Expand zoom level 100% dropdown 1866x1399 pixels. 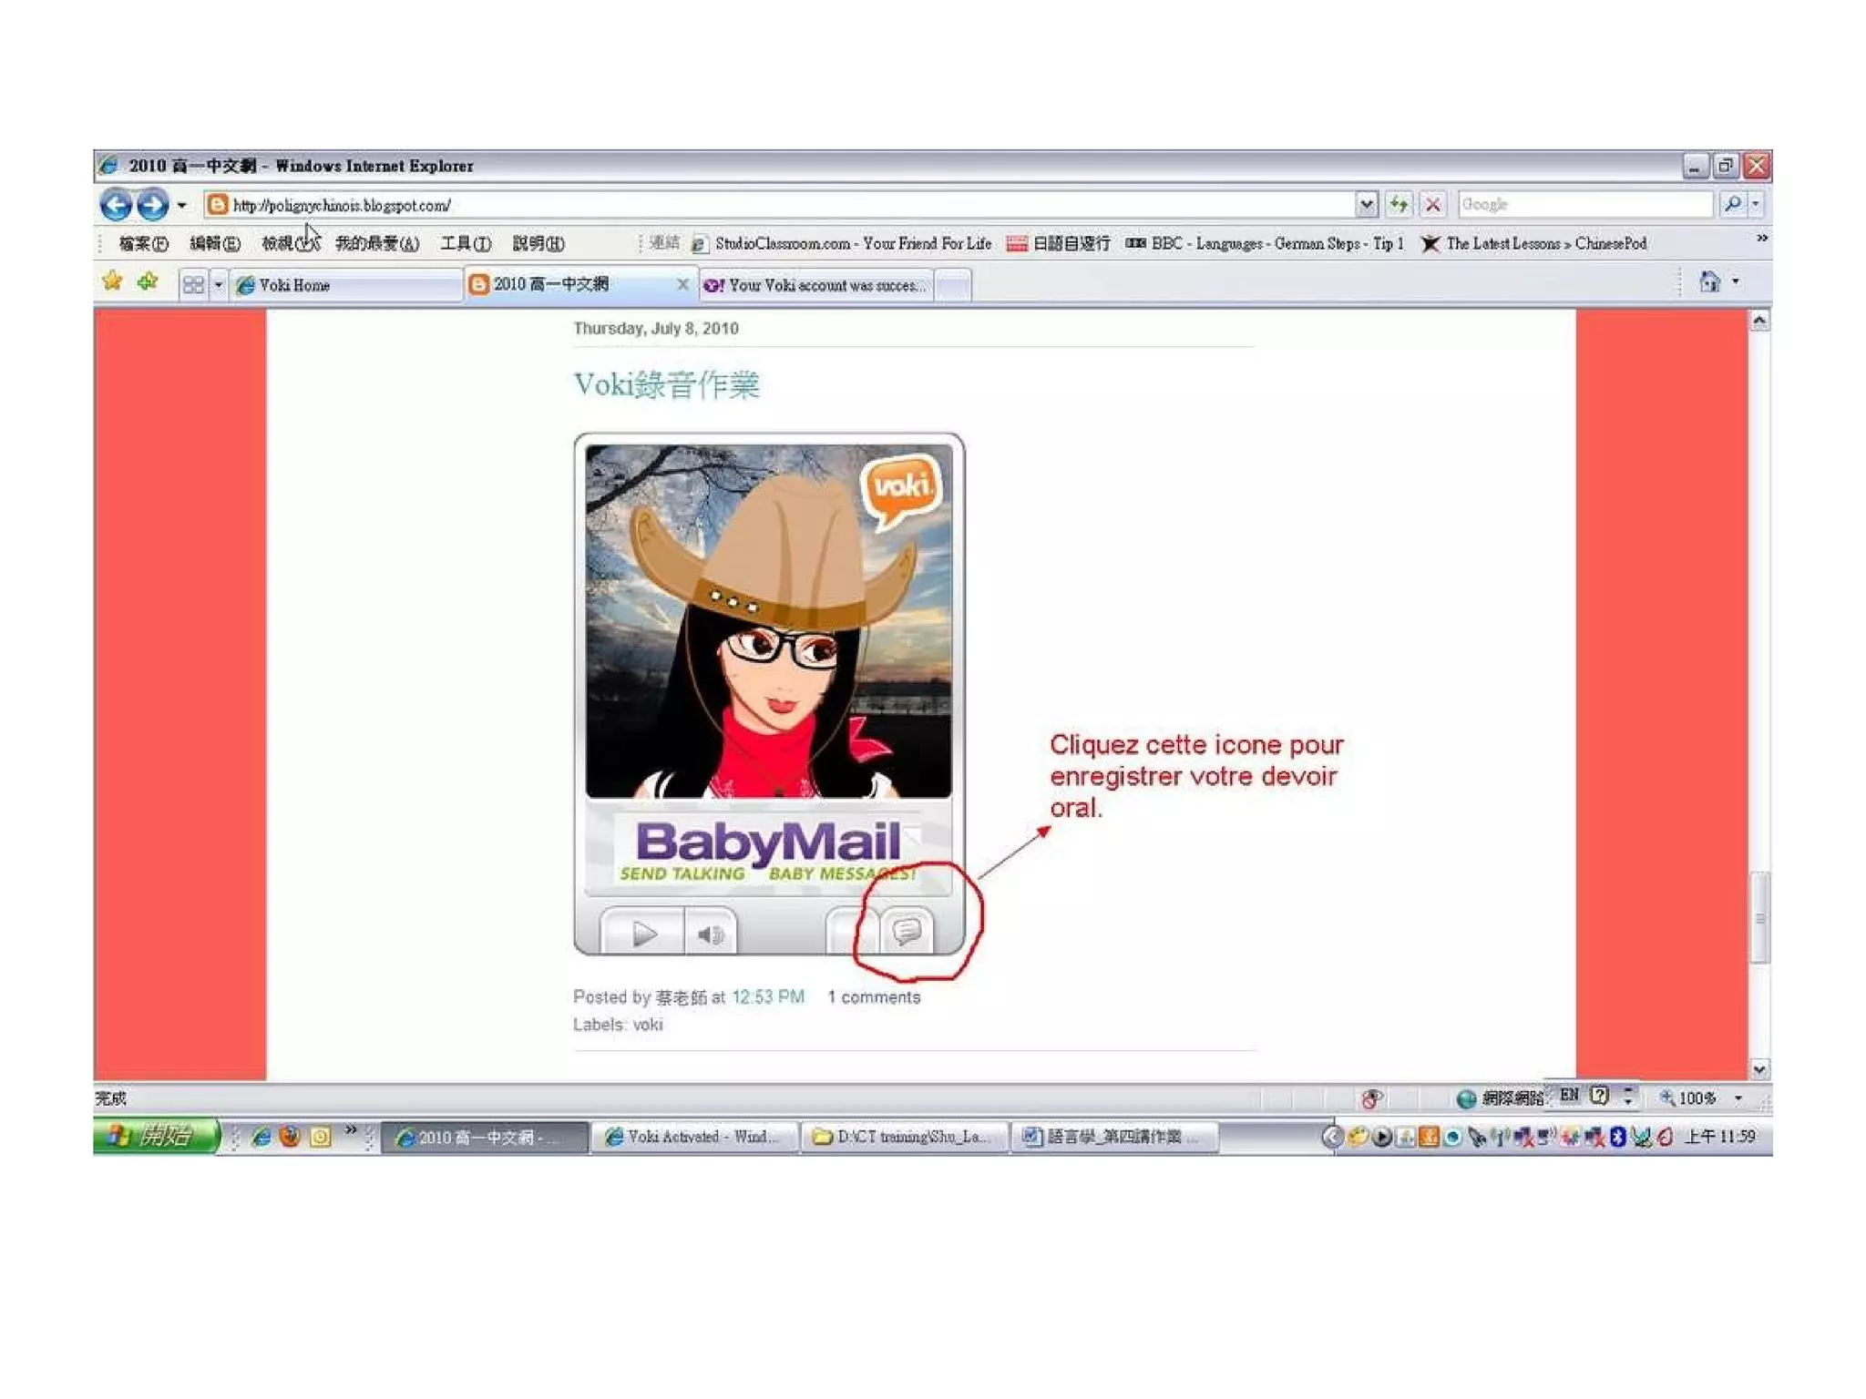click(x=1738, y=1098)
